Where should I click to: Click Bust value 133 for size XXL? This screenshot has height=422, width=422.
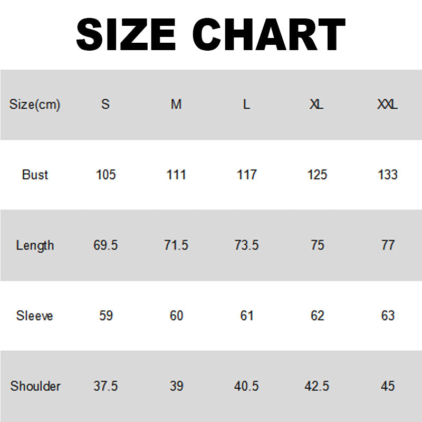pyautogui.click(x=388, y=175)
